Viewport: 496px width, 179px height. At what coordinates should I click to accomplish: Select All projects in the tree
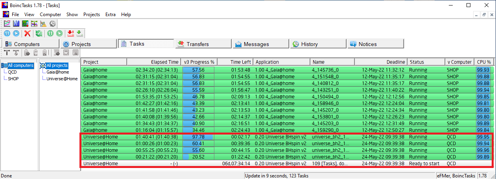(57, 66)
